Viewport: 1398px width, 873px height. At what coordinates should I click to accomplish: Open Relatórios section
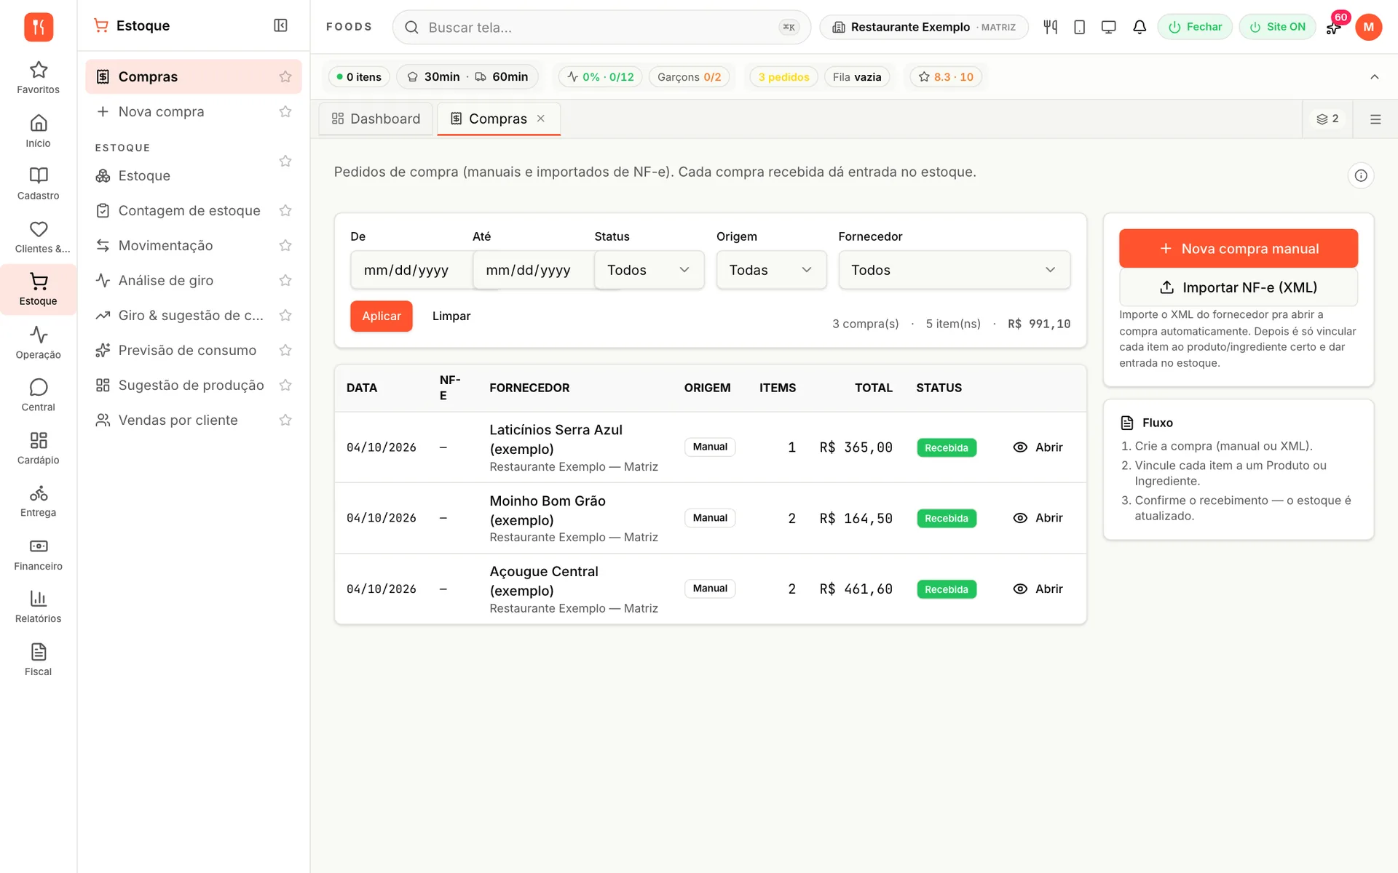click(x=38, y=607)
